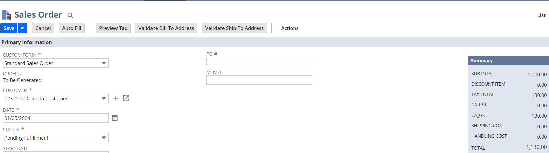Screen dimensions: 549x153
Task: Open the Status dropdown list
Action: click(56, 138)
